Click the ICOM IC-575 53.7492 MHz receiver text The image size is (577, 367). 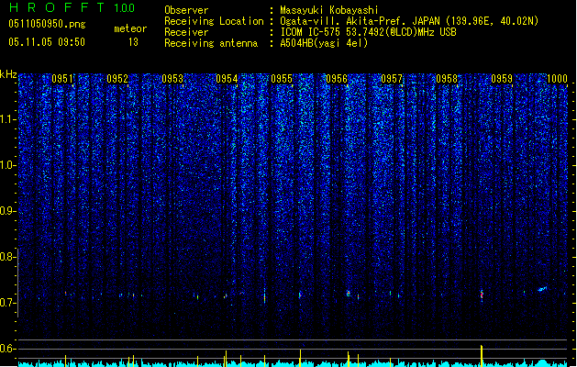pyautogui.click(x=368, y=32)
